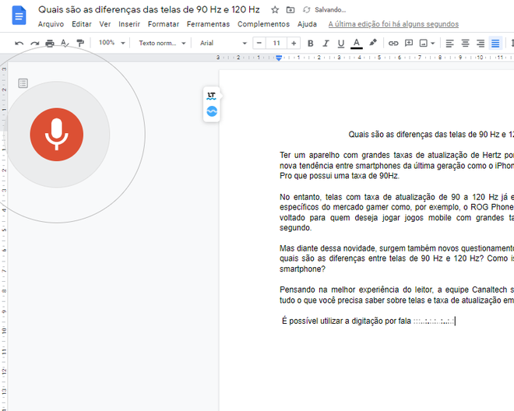
Task: Move document to a folder
Action: pos(290,10)
